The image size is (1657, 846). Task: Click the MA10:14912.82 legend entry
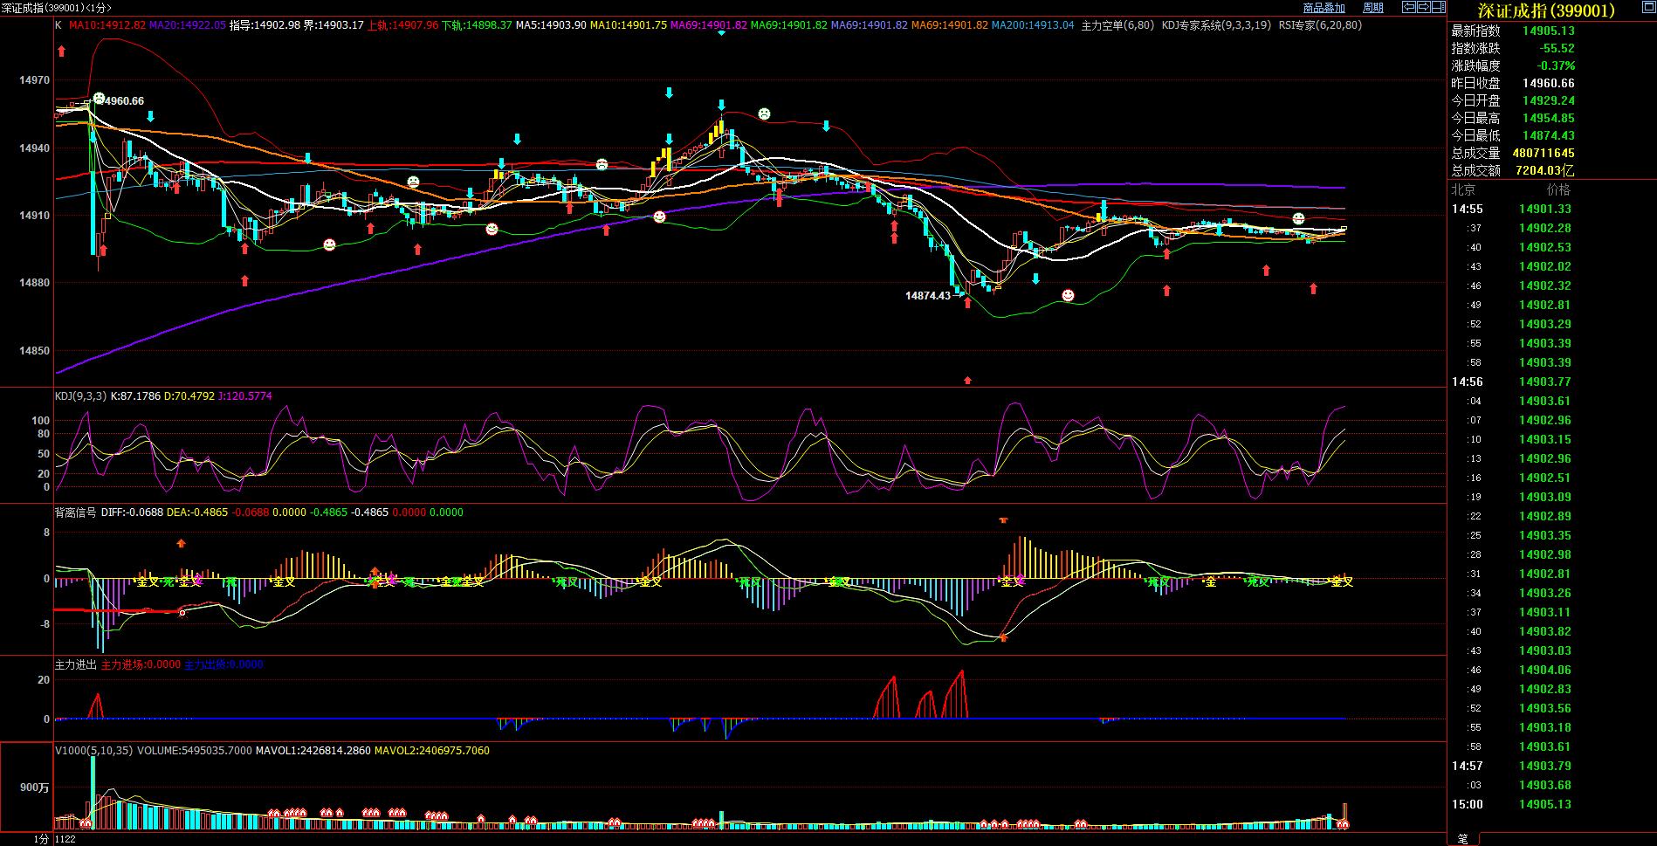click(x=107, y=25)
